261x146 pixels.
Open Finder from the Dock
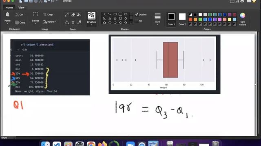click(45, 144)
